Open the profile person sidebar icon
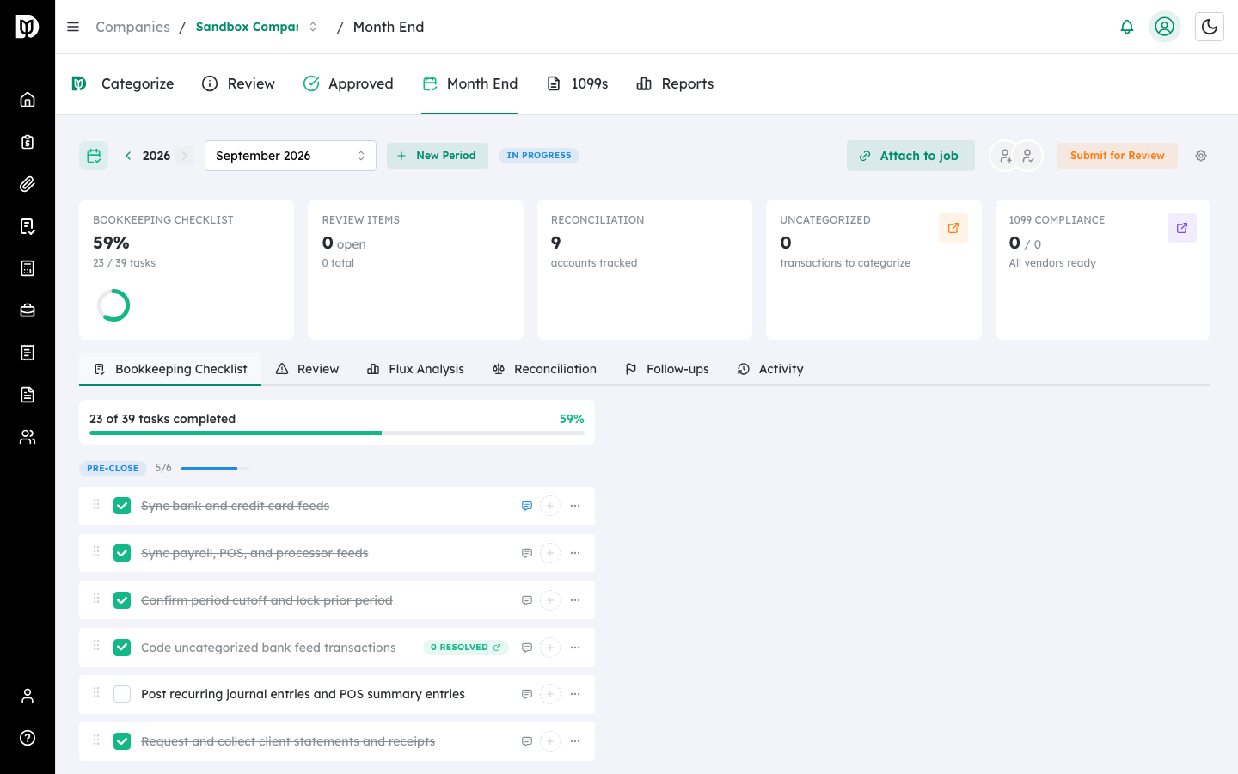This screenshot has width=1238, height=774. point(28,696)
